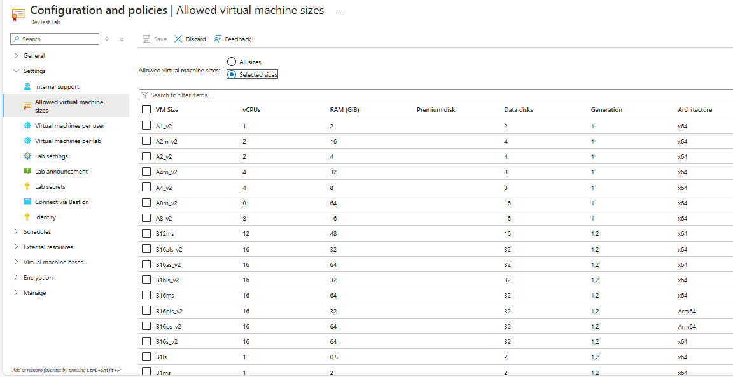This screenshot has width=733, height=377.
Task: Click the B16s_v2 row name
Action: pyautogui.click(x=167, y=341)
